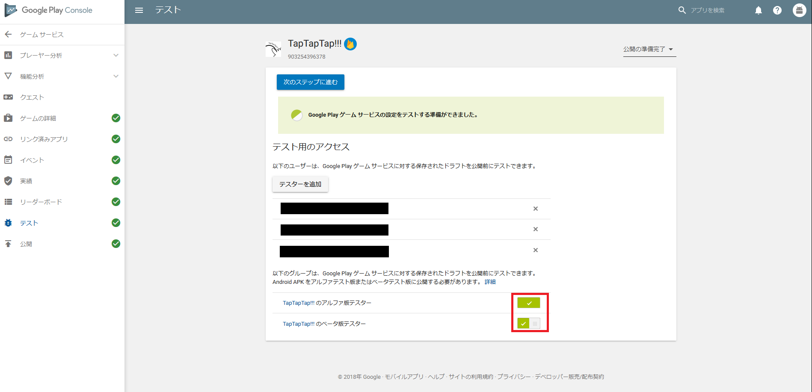Click the ゲームの詳細 play bag icon
This screenshot has width=812, height=392.
point(8,118)
